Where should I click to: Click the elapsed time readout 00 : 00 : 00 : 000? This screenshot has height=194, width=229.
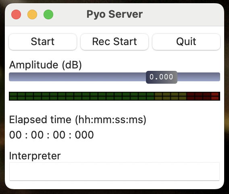pyautogui.click(x=52, y=135)
